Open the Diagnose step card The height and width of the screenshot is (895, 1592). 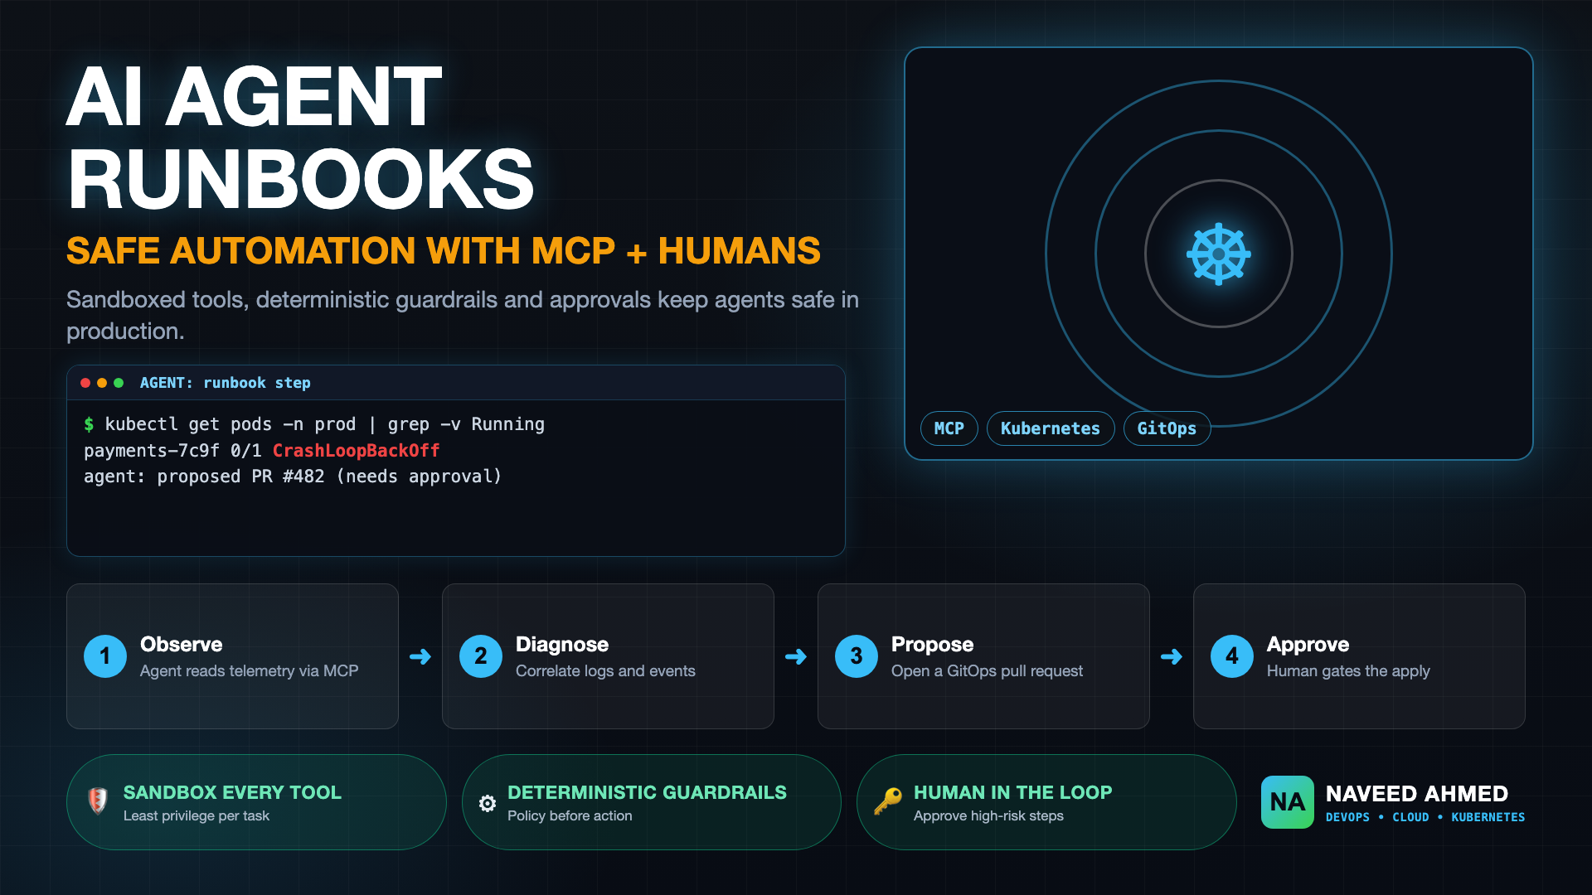[608, 656]
